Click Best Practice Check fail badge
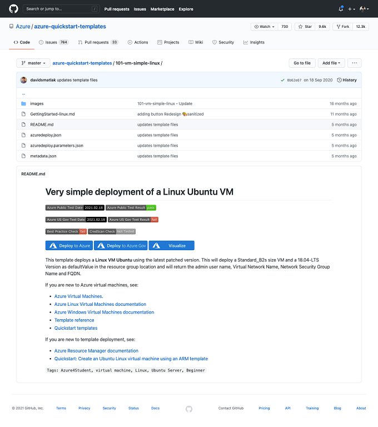The image size is (378, 427). [x=66, y=231]
